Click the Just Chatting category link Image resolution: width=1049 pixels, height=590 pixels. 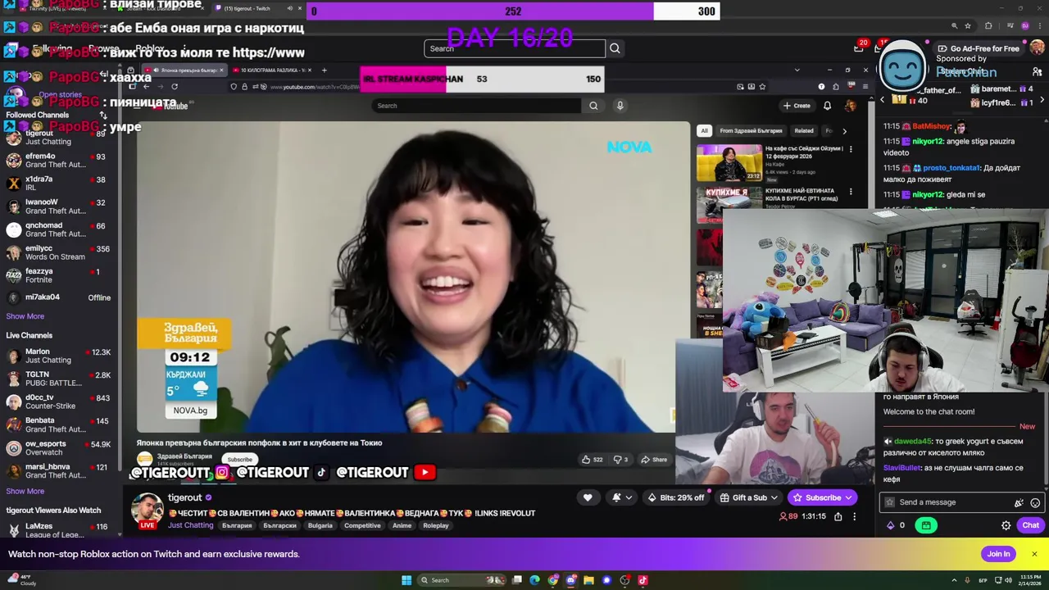[x=190, y=525]
